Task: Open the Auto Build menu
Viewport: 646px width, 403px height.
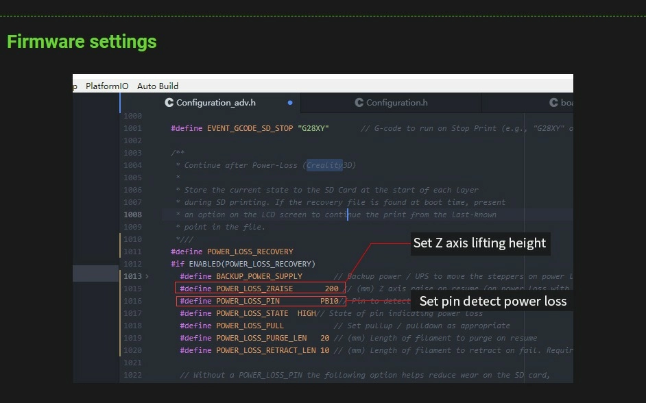Action: tap(158, 86)
